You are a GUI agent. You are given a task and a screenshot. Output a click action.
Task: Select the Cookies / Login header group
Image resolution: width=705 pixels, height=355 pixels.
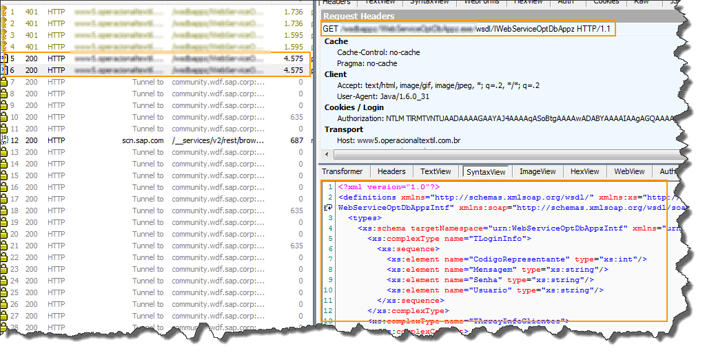click(354, 107)
